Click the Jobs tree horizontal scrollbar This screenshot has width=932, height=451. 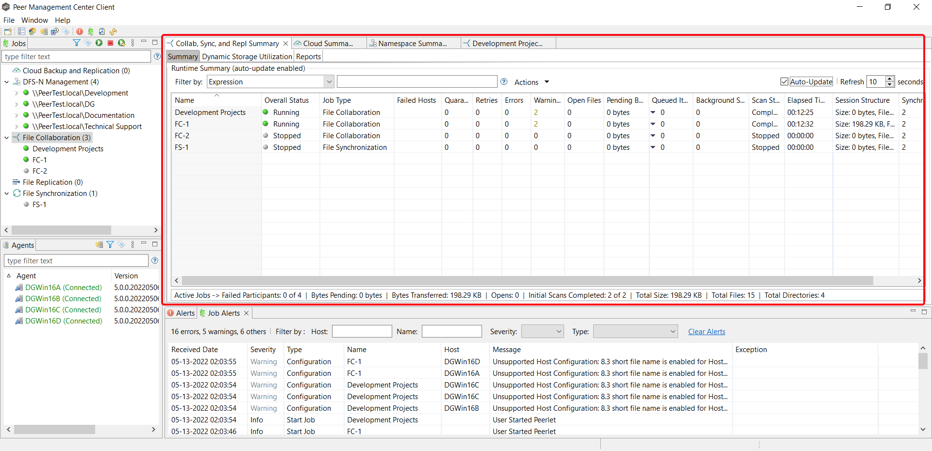pos(61,230)
